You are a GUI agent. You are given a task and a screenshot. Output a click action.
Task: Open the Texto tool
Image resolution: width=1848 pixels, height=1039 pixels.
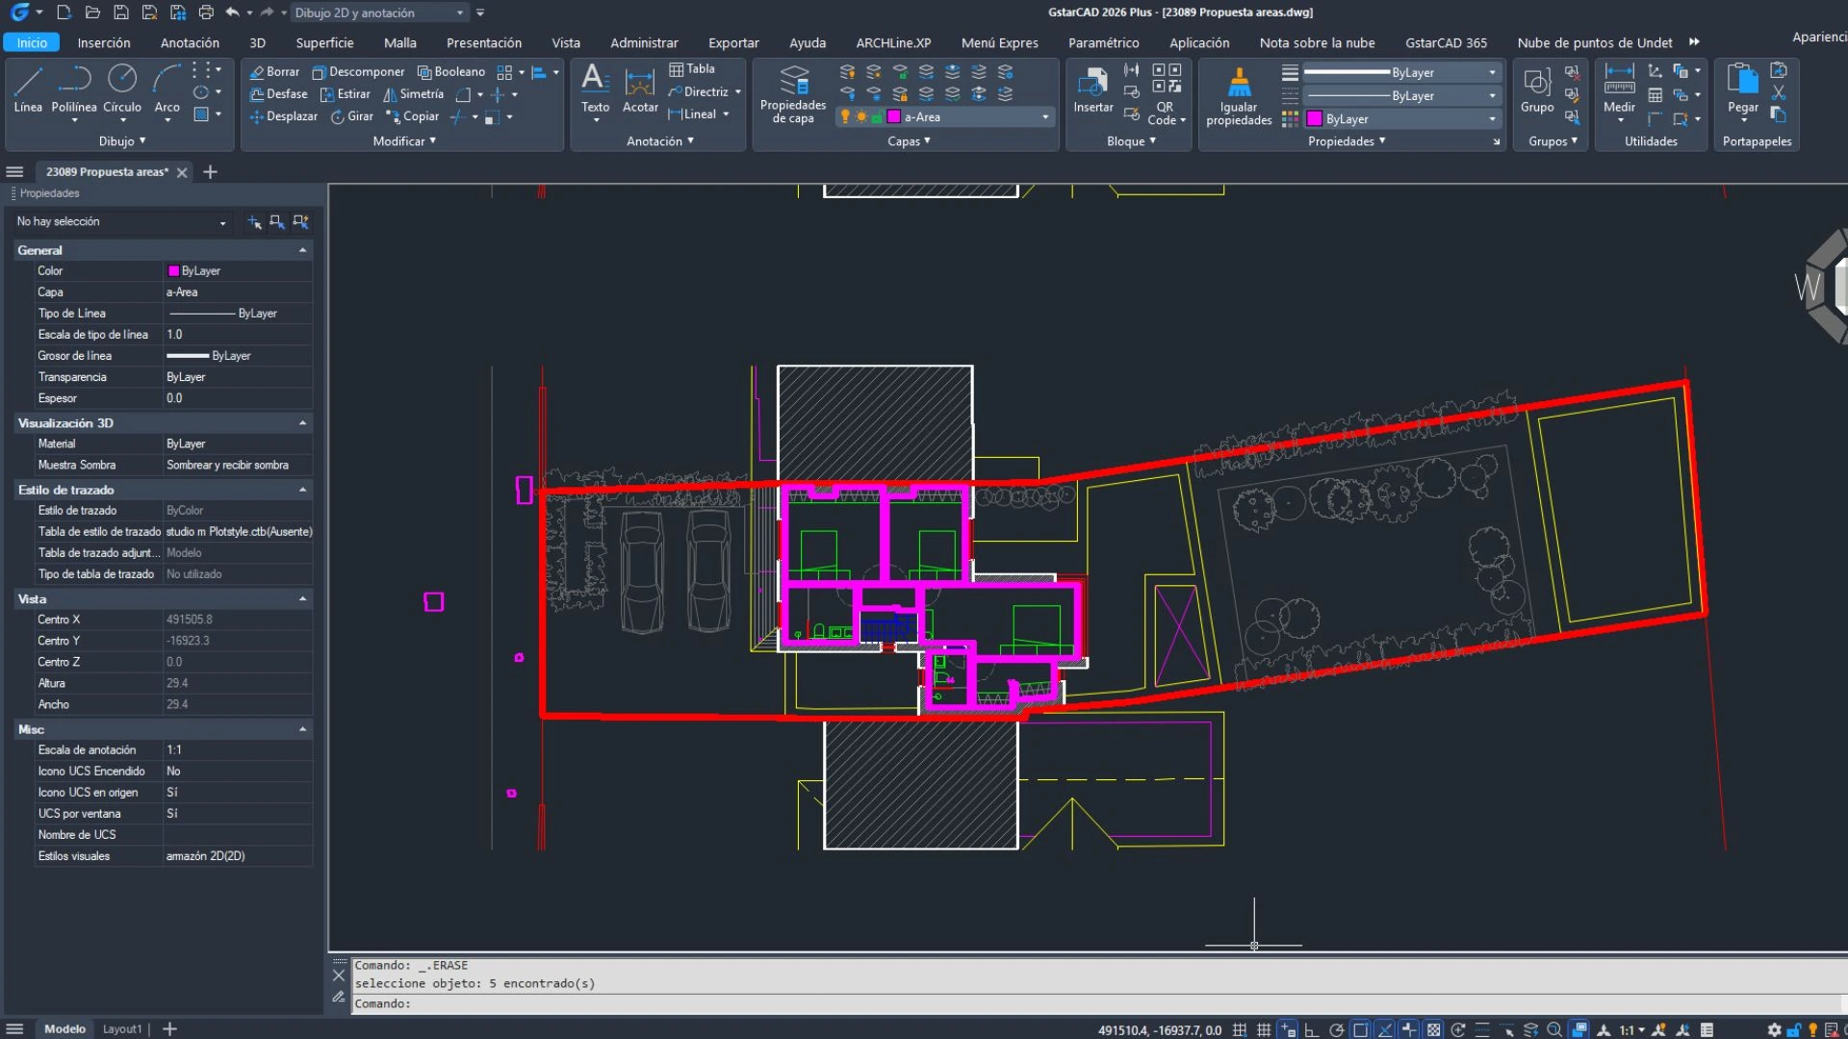[x=594, y=87]
